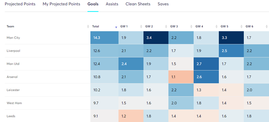This screenshot has height=122, width=269.
Task: Switch to Projected Points tab
Action: pyautogui.click(x=20, y=4)
